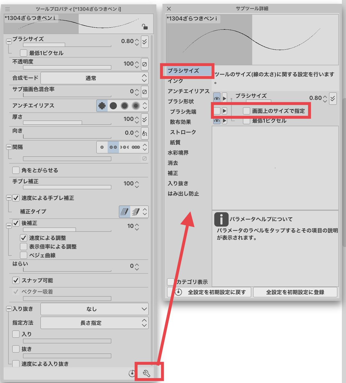Enable the 画面上のサイズで指定 checkbox
This screenshot has height=383, width=346.
(x=246, y=110)
